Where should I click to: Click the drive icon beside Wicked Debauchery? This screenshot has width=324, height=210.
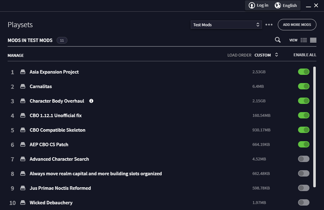pos(23,203)
